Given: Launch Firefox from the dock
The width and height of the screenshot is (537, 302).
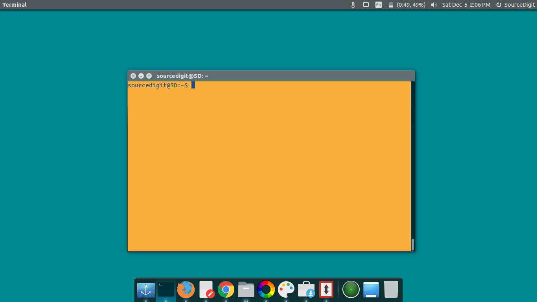Looking at the screenshot, I should tap(186, 290).
